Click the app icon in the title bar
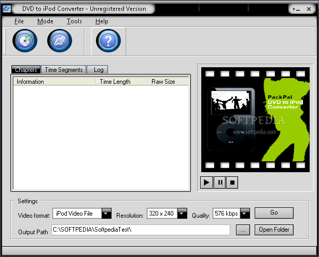This screenshot has height=257, width=319. [x=7, y=9]
